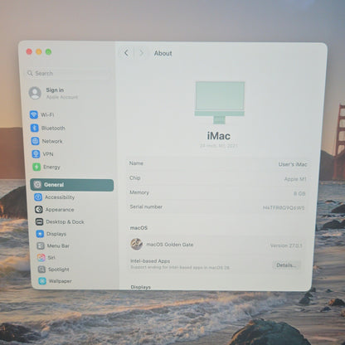Select Accessibility label in sidebar
Screen dimensions: 345x345
[60, 197]
